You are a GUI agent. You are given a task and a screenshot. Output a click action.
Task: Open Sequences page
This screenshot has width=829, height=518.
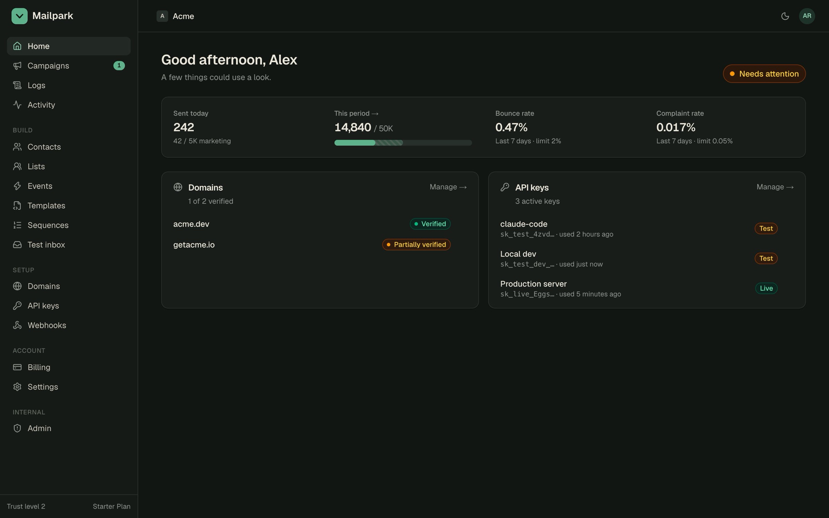click(x=69, y=225)
